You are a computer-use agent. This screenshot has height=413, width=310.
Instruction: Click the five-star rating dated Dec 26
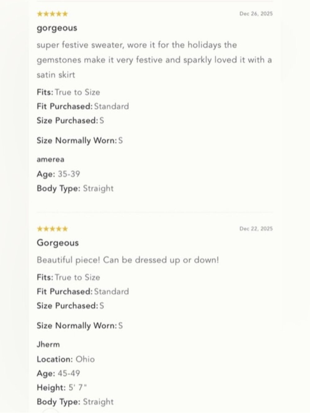52,14
